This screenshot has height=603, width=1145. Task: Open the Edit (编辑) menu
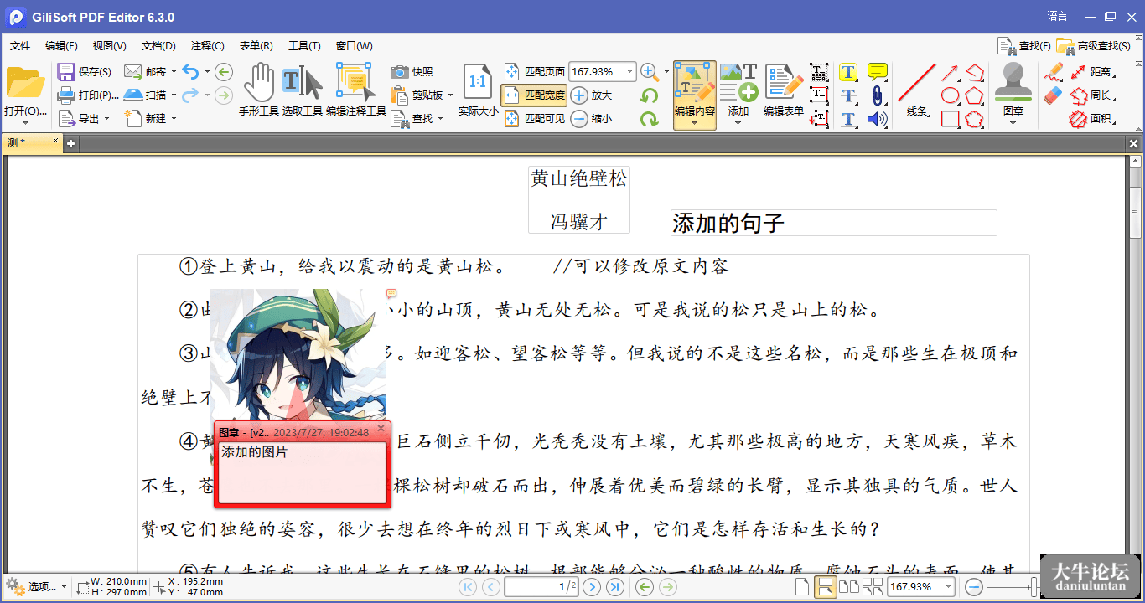(61, 46)
